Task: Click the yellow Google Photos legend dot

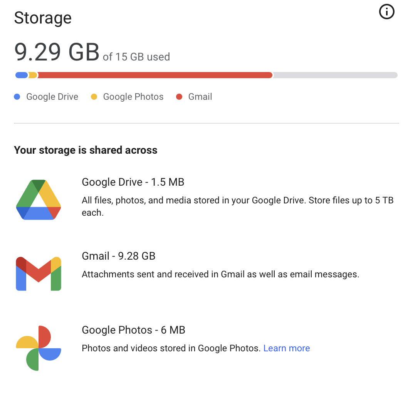Action: pyautogui.click(x=94, y=97)
